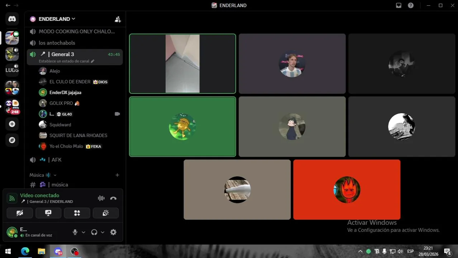Open ENDERLAND server menu dropdown
The image size is (458, 258).
coord(52,19)
